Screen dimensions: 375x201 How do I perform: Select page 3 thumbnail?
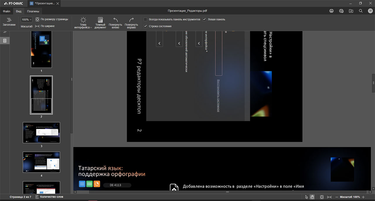click(41, 133)
